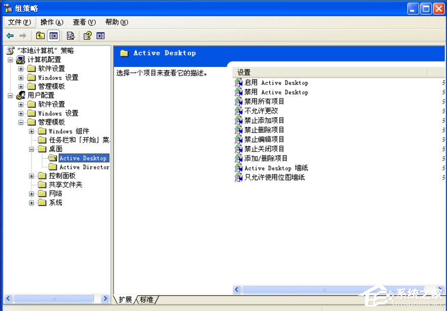
Task: Expand the 系统 tree node
Action: coord(31,202)
